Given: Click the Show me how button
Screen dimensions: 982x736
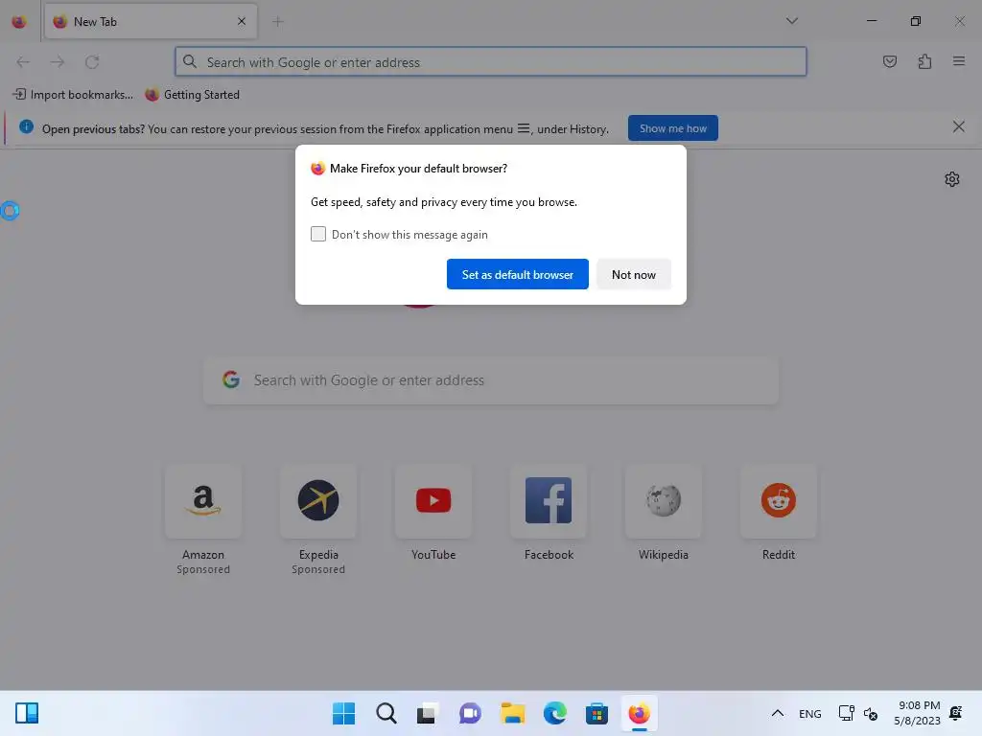Looking at the screenshot, I should [672, 128].
